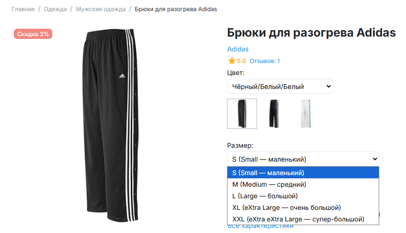Select the dark navy pants color thumbnail

tap(274, 113)
